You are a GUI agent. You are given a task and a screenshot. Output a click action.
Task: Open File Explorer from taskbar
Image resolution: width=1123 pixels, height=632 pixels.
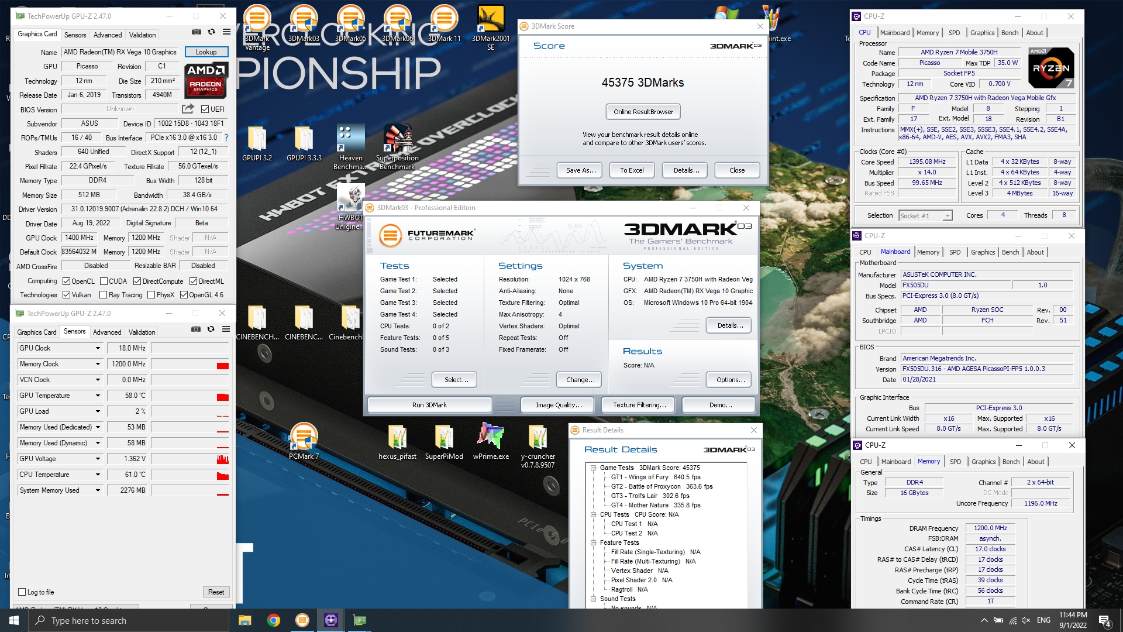pyautogui.click(x=244, y=620)
